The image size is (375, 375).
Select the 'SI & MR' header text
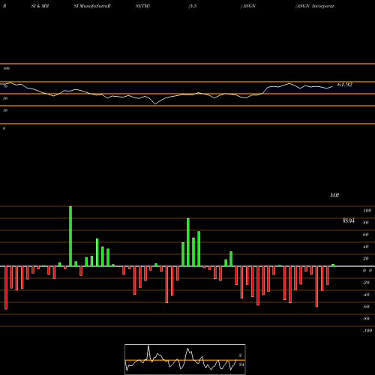40,6
